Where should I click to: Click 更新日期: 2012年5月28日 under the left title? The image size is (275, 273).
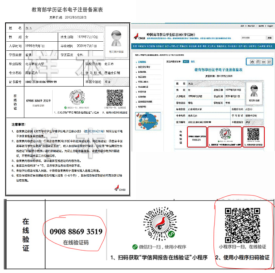pos(68,17)
